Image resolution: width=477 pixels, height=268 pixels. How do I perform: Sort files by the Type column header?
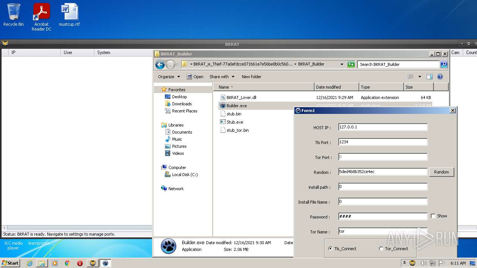tap(381, 87)
